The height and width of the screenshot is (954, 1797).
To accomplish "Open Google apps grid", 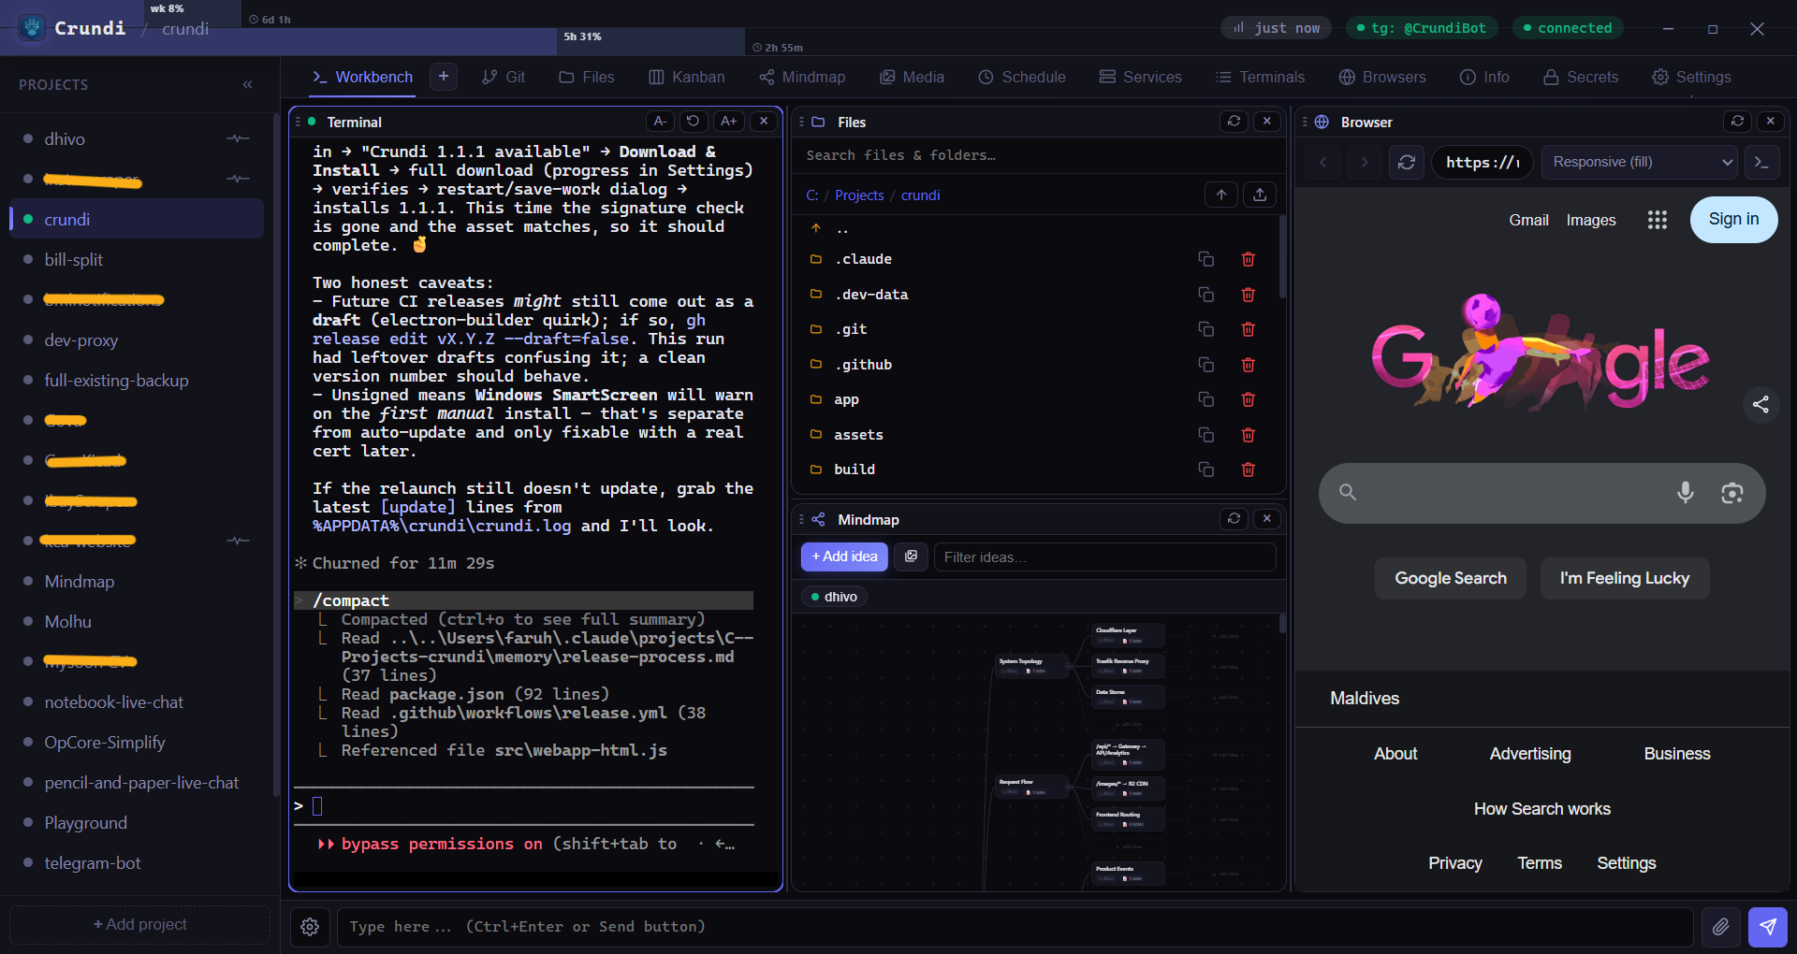I will click(1658, 220).
